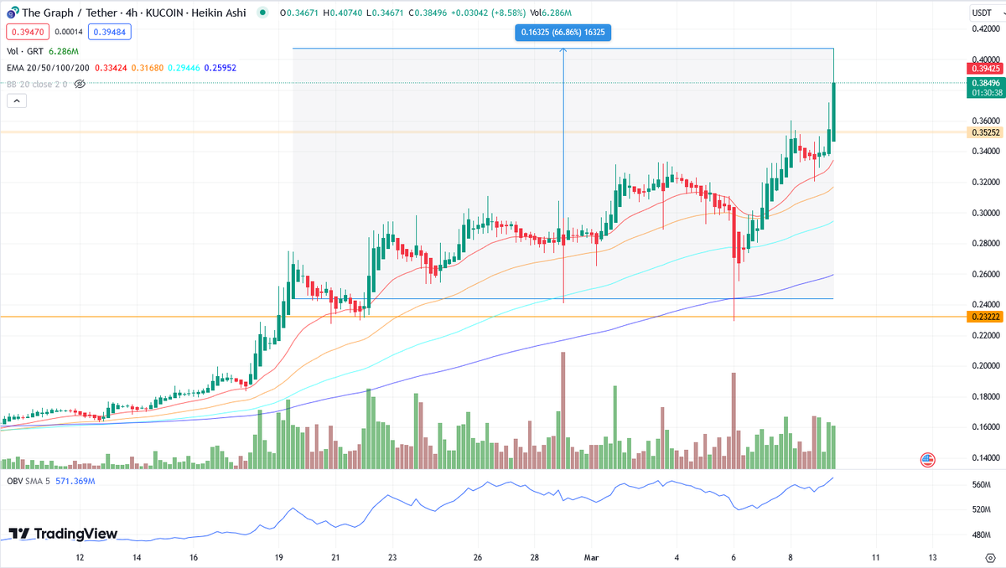This screenshot has height=568, width=1006.
Task: Click the cyan EMA value 0.29446
Action: coord(185,68)
